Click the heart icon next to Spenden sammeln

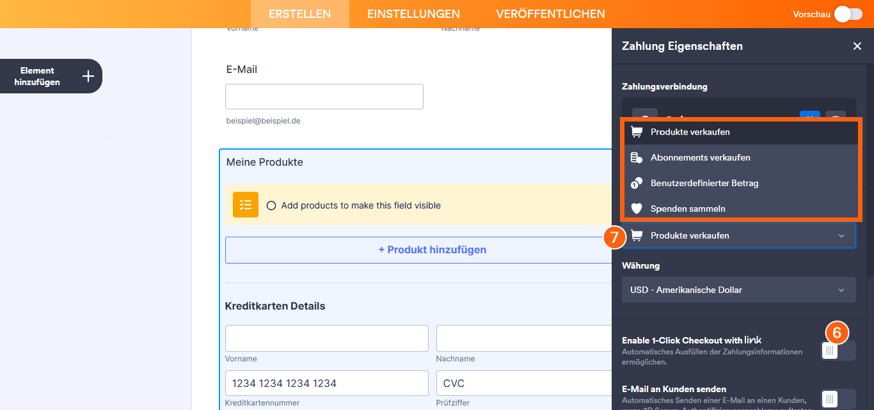point(637,209)
